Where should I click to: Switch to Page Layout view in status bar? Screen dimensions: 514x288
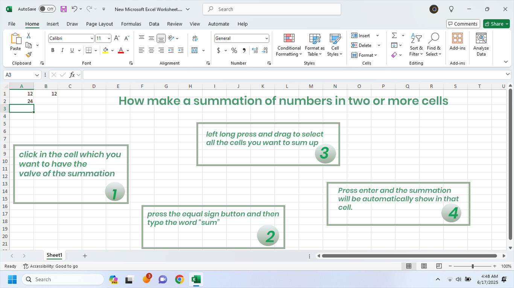(424, 266)
